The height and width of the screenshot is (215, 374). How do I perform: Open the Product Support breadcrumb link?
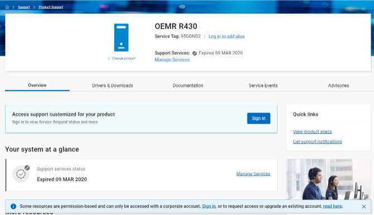click(x=51, y=7)
